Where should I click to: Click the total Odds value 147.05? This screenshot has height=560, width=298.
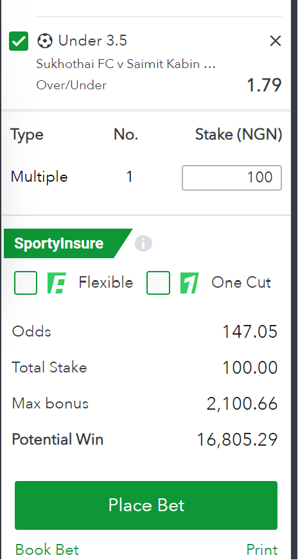[250, 332]
